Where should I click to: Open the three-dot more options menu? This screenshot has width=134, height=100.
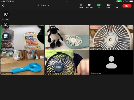[117, 6]
